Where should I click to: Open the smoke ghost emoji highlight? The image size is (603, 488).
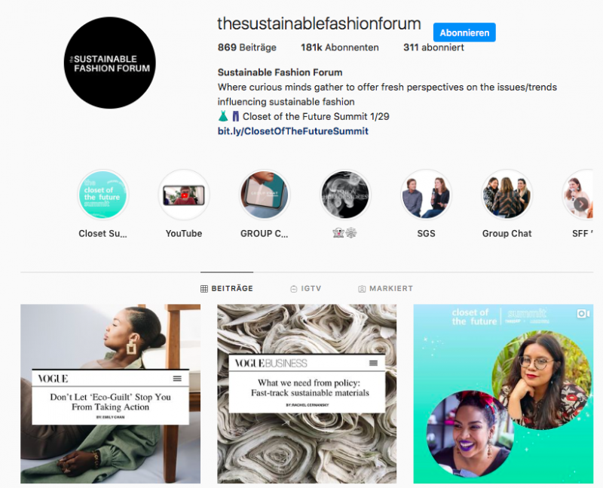tap(345, 195)
